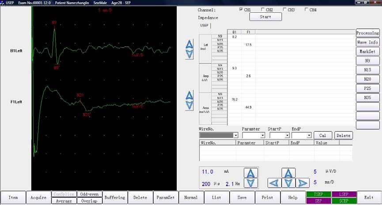
Task: Click the Overlap button
Action: click(x=89, y=201)
